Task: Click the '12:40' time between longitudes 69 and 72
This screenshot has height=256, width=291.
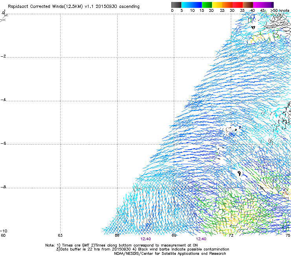Action: click(x=201, y=239)
